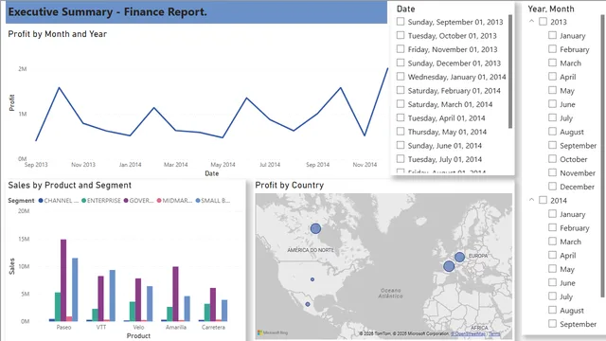The width and height of the screenshot is (606, 341).
Task: Click VTT's Small Business blue bar
Action: coord(113,296)
